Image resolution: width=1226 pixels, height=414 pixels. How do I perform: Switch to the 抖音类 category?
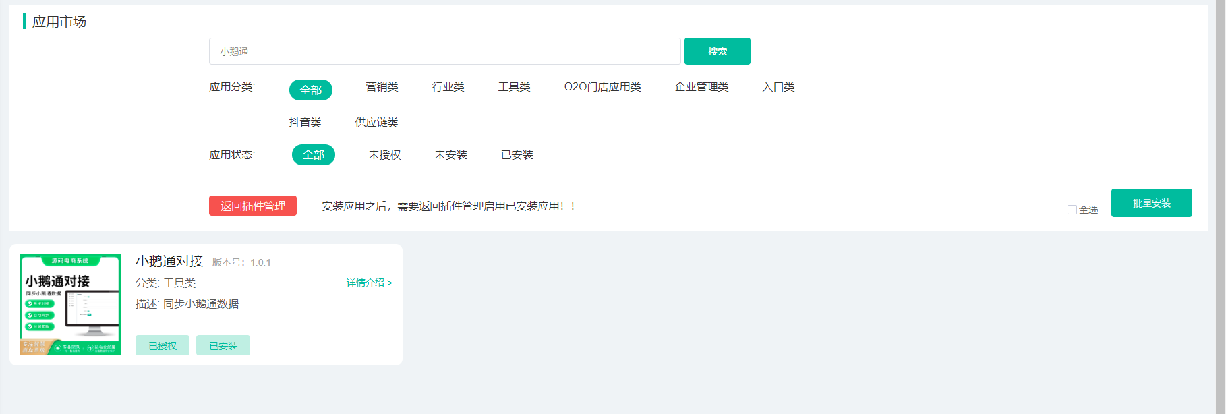pyautogui.click(x=305, y=122)
